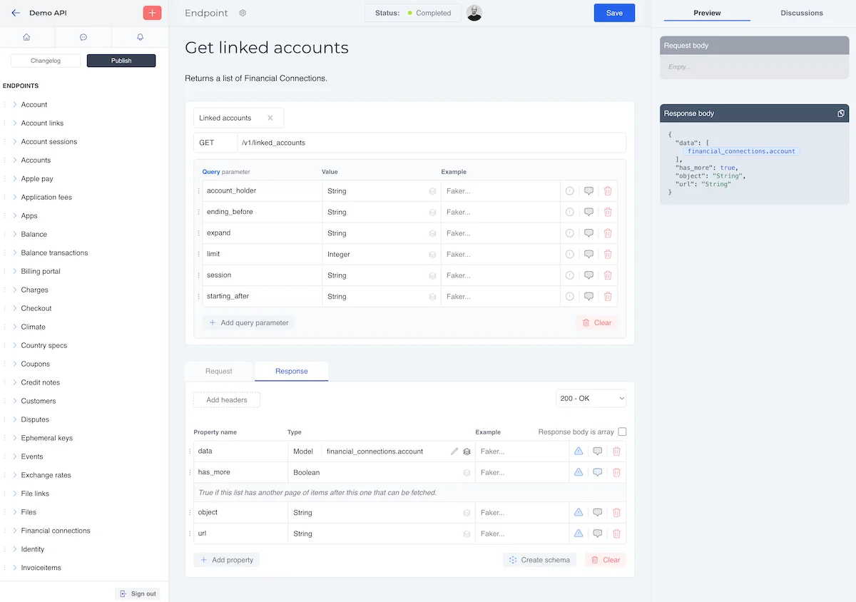Open comment for limit parameter
Viewport: 856px width, 602px height.
coord(588,255)
